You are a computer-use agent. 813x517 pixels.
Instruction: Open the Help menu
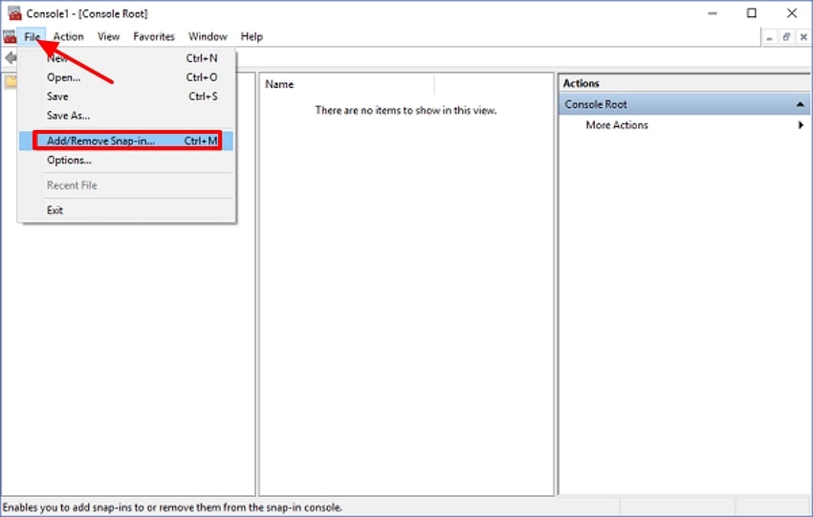point(252,36)
